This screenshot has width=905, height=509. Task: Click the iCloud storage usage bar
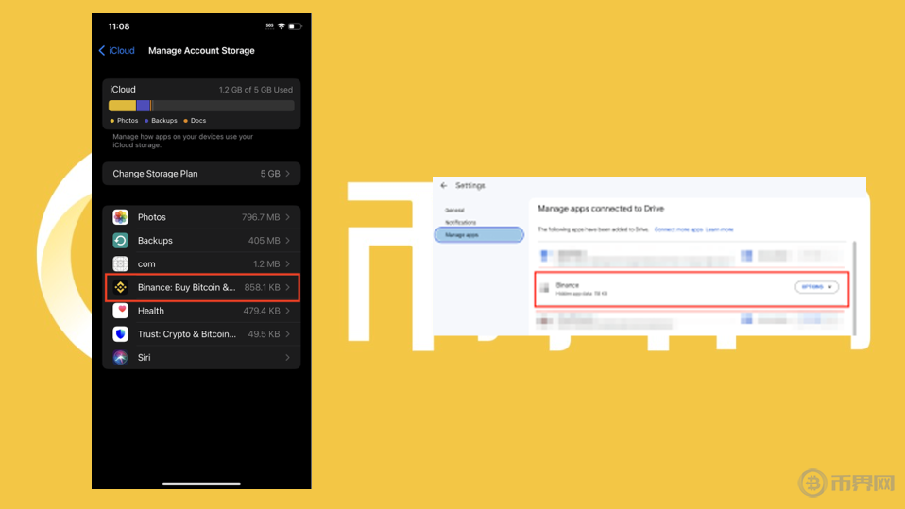point(201,106)
